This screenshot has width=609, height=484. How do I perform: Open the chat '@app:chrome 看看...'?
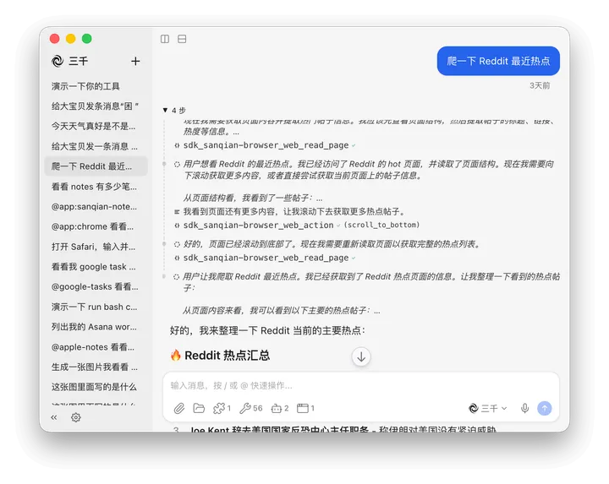pos(96,226)
